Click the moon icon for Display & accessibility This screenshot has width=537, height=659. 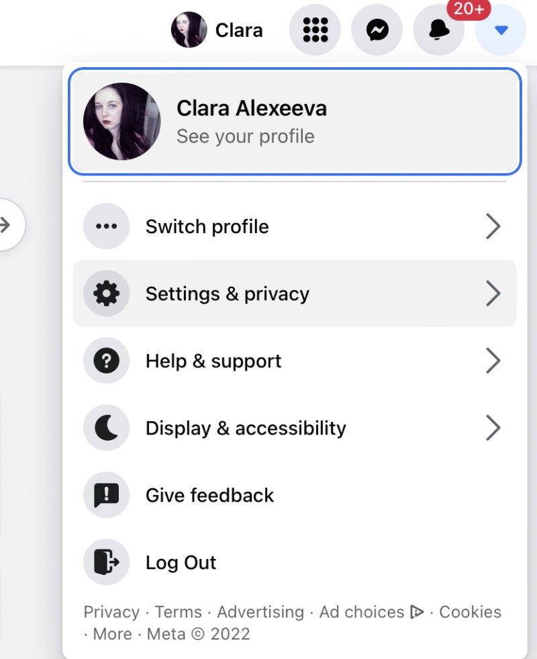[x=106, y=428]
